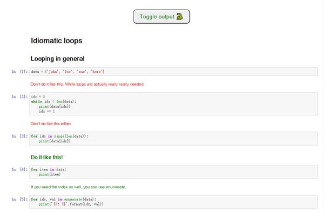
Task: Click the In [2] prompt label
Action: tap(19, 97)
